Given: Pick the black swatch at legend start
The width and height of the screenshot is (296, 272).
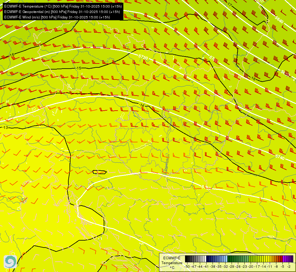Looking at the screenshot, I should point(186,259).
